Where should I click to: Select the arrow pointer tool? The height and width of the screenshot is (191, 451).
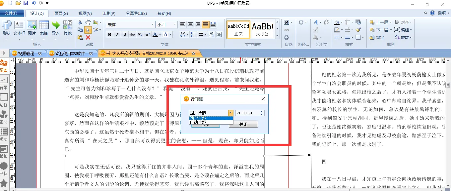[88, 30]
